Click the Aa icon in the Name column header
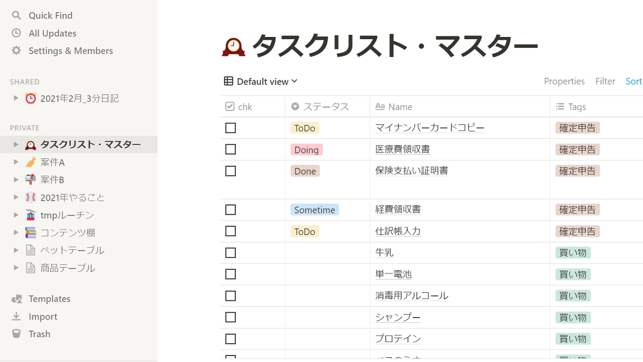Image resolution: width=643 pixels, height=362 pixels. (380, 107)
